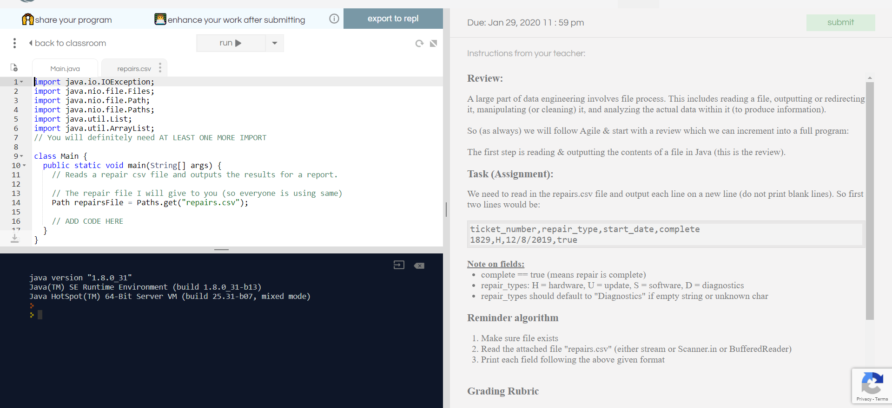The width and height of the screenshot is (892, 408).
Task: Click the Paths.get("repairs.csv") code line
Action: point(150,203)
